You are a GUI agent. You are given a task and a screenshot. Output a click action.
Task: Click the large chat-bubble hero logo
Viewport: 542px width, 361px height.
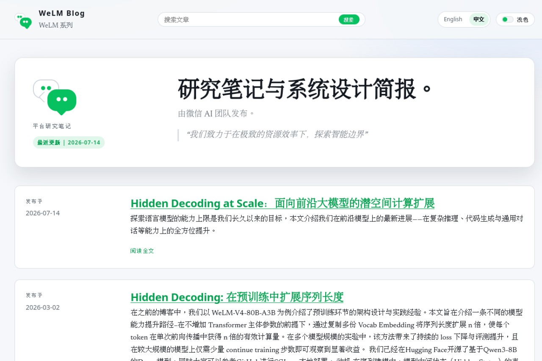tap(55, 97)
